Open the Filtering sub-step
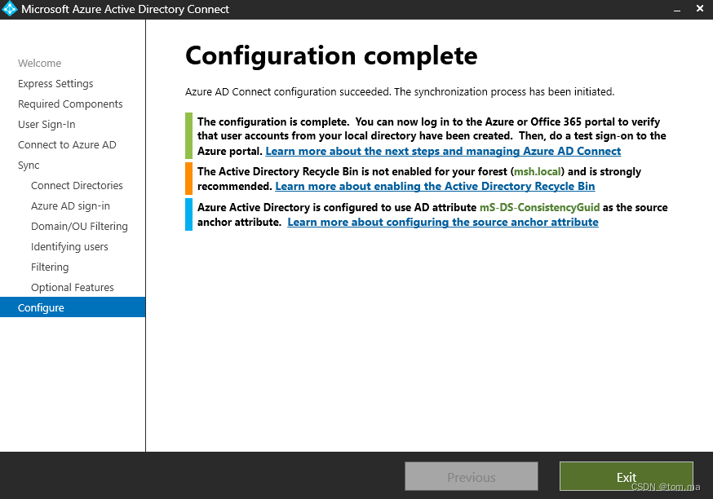Screen dimensions: 713x499 (x=50, y=267)
